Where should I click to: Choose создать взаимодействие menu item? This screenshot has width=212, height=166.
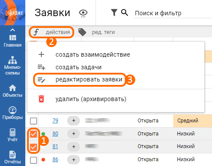[x=116, y=54]
